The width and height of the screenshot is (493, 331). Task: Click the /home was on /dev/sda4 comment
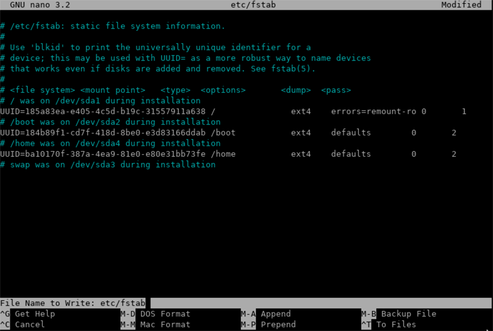click(111, 143)
